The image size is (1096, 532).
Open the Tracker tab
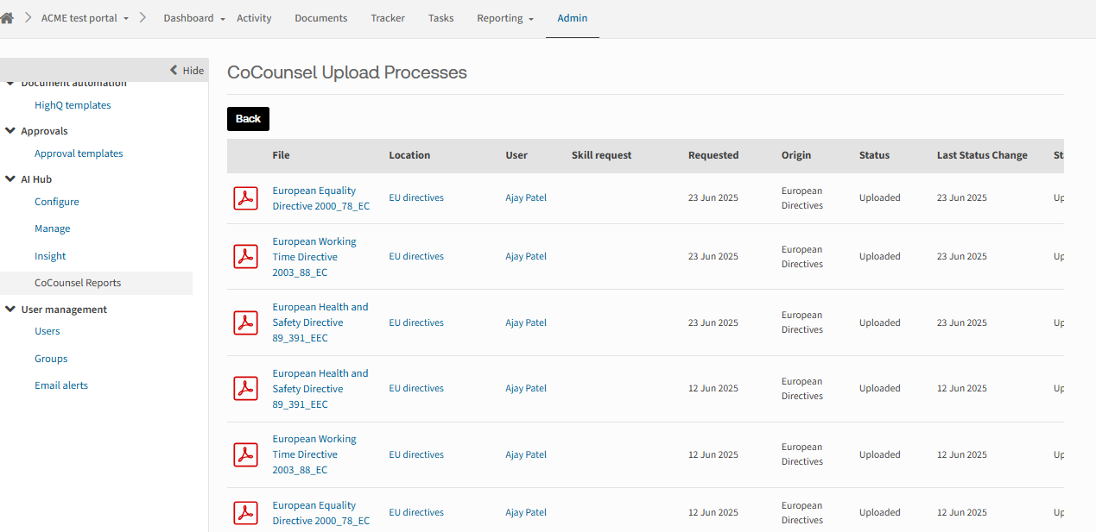click(x=388, y=18)
